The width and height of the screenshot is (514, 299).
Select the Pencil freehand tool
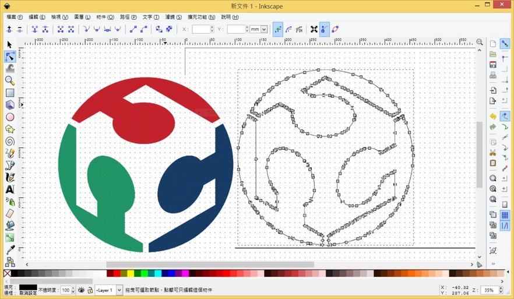10,153
